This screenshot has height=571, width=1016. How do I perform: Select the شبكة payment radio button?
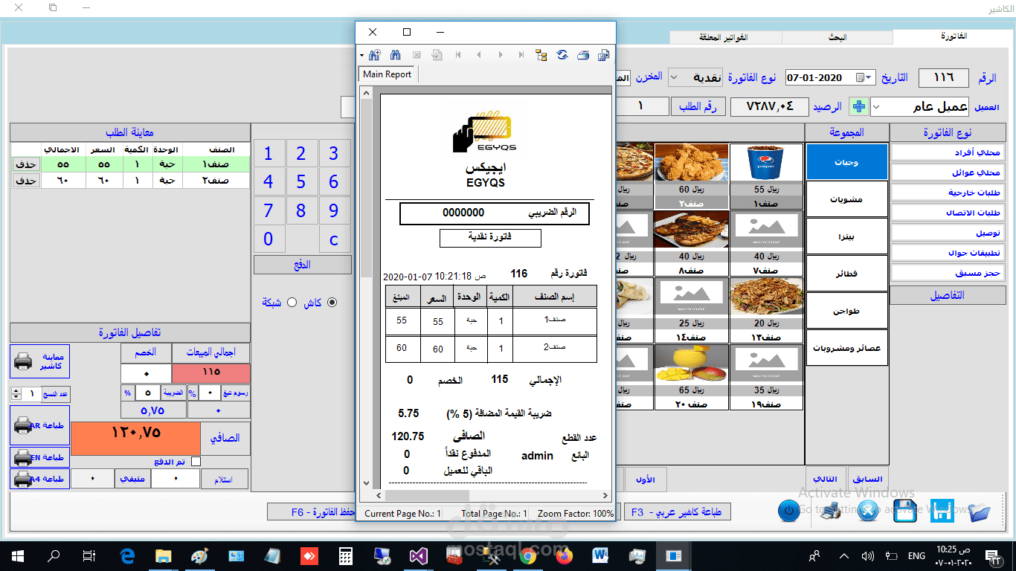coord(292,303)
